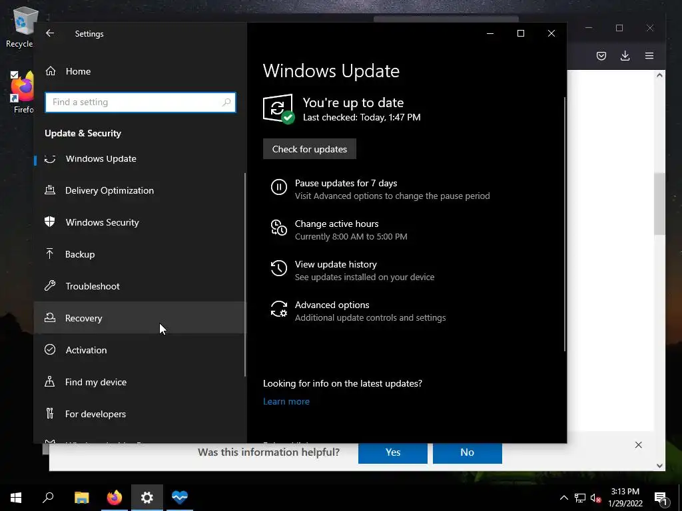Open For developers settings
The height and width of the screenshot is (511, 682).
(140, 414)
